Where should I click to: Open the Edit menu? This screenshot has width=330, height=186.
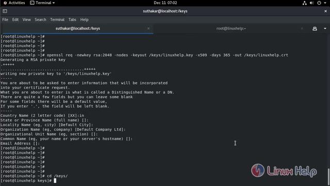click(x=15, y=20)
